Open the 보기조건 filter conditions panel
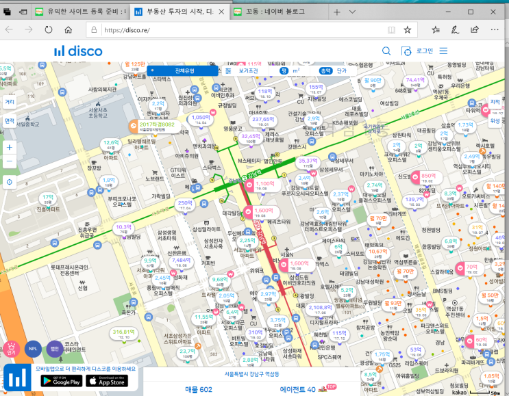Viewport: 509px width, 396px height. click(x=248, y=70)
